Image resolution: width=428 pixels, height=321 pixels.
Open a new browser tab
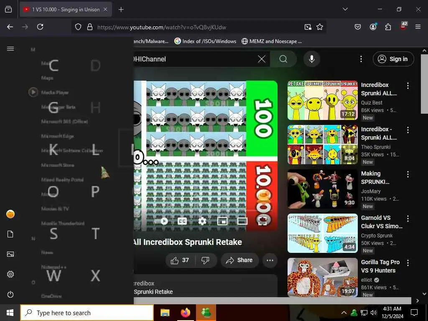(121, 10)
